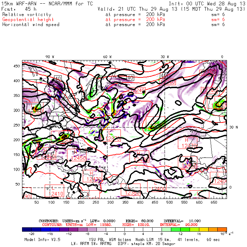The width and height of the screenshot is (247, 247).
Task: Click the red 'sm= 6' smoothing value
Action: pyautogui.click(x=218, y=20)
